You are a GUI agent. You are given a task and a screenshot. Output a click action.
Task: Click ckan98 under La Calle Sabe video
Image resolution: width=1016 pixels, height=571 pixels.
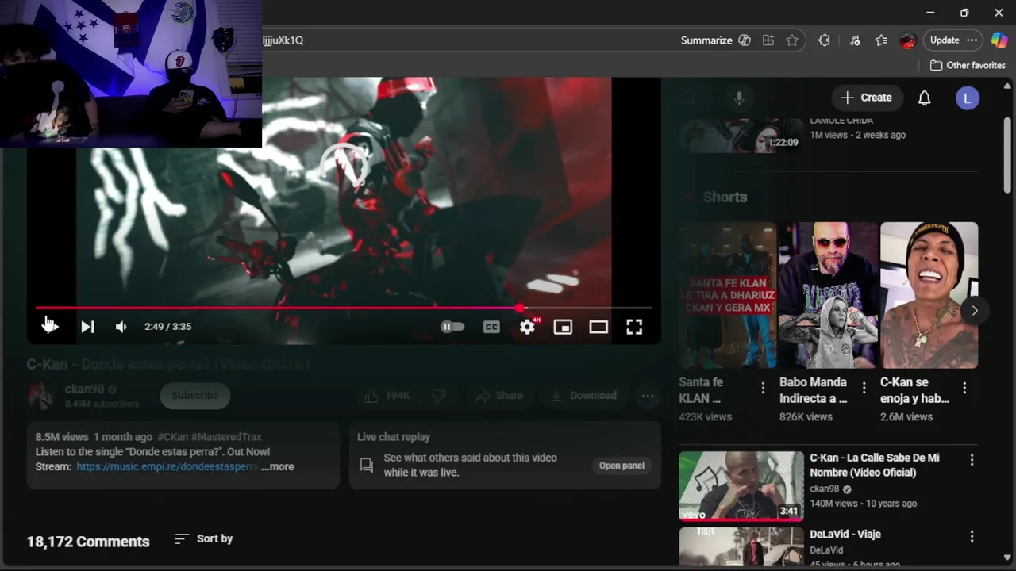[824, 489]
